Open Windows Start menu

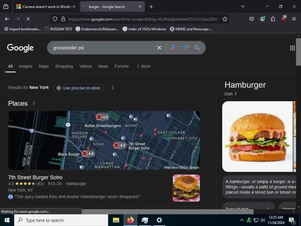[7, 220]
